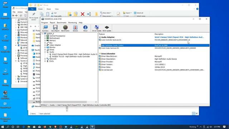Switch to Share tab in Explorer

pos(49,9)
